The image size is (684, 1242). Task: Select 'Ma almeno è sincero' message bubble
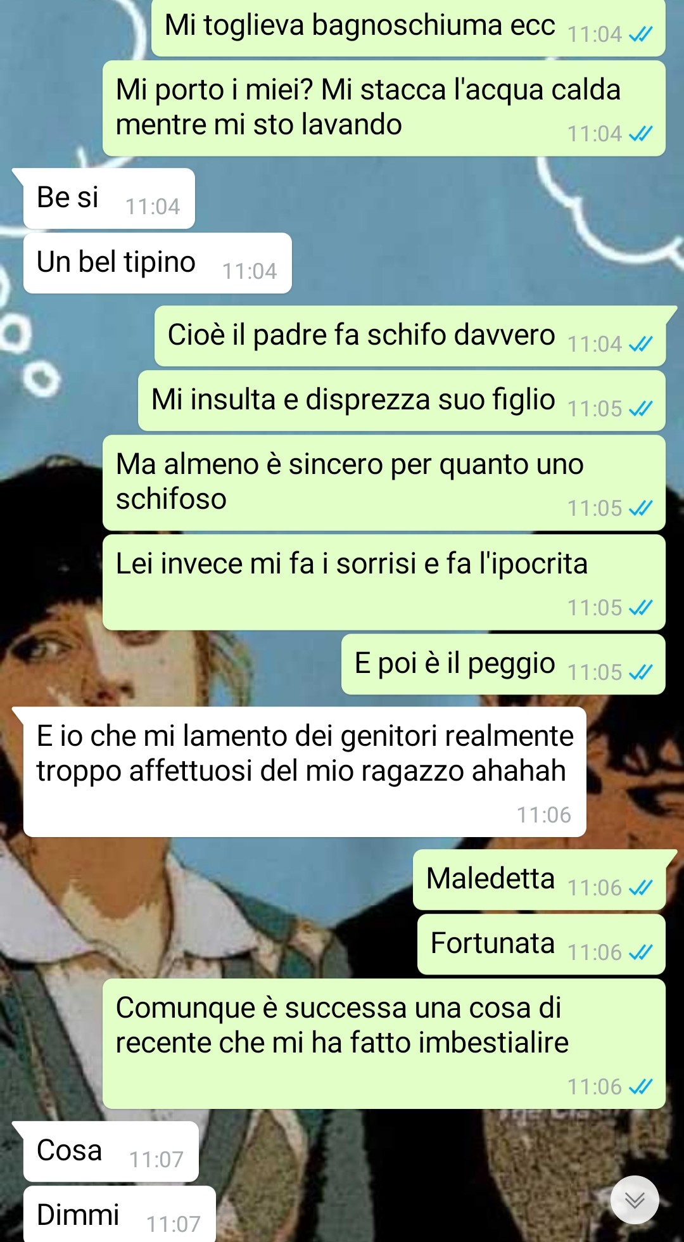point(384,483)
